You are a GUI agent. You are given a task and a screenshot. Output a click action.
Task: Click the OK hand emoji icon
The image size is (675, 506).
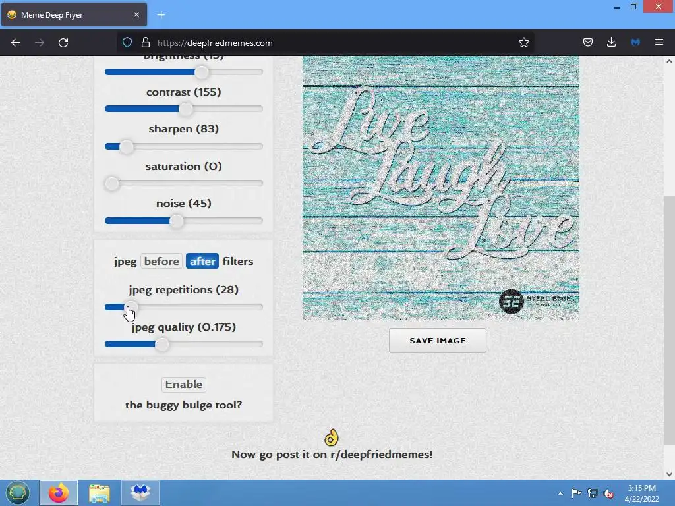click(331, 437)
